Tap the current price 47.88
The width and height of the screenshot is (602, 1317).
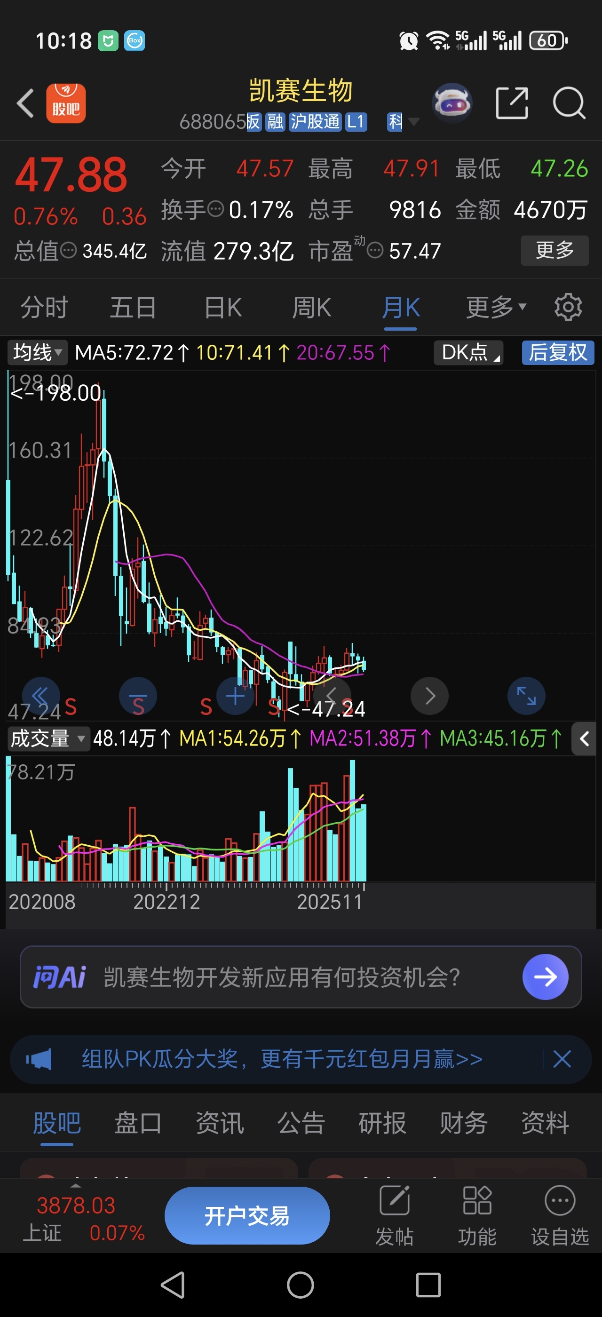coord(71,175)
